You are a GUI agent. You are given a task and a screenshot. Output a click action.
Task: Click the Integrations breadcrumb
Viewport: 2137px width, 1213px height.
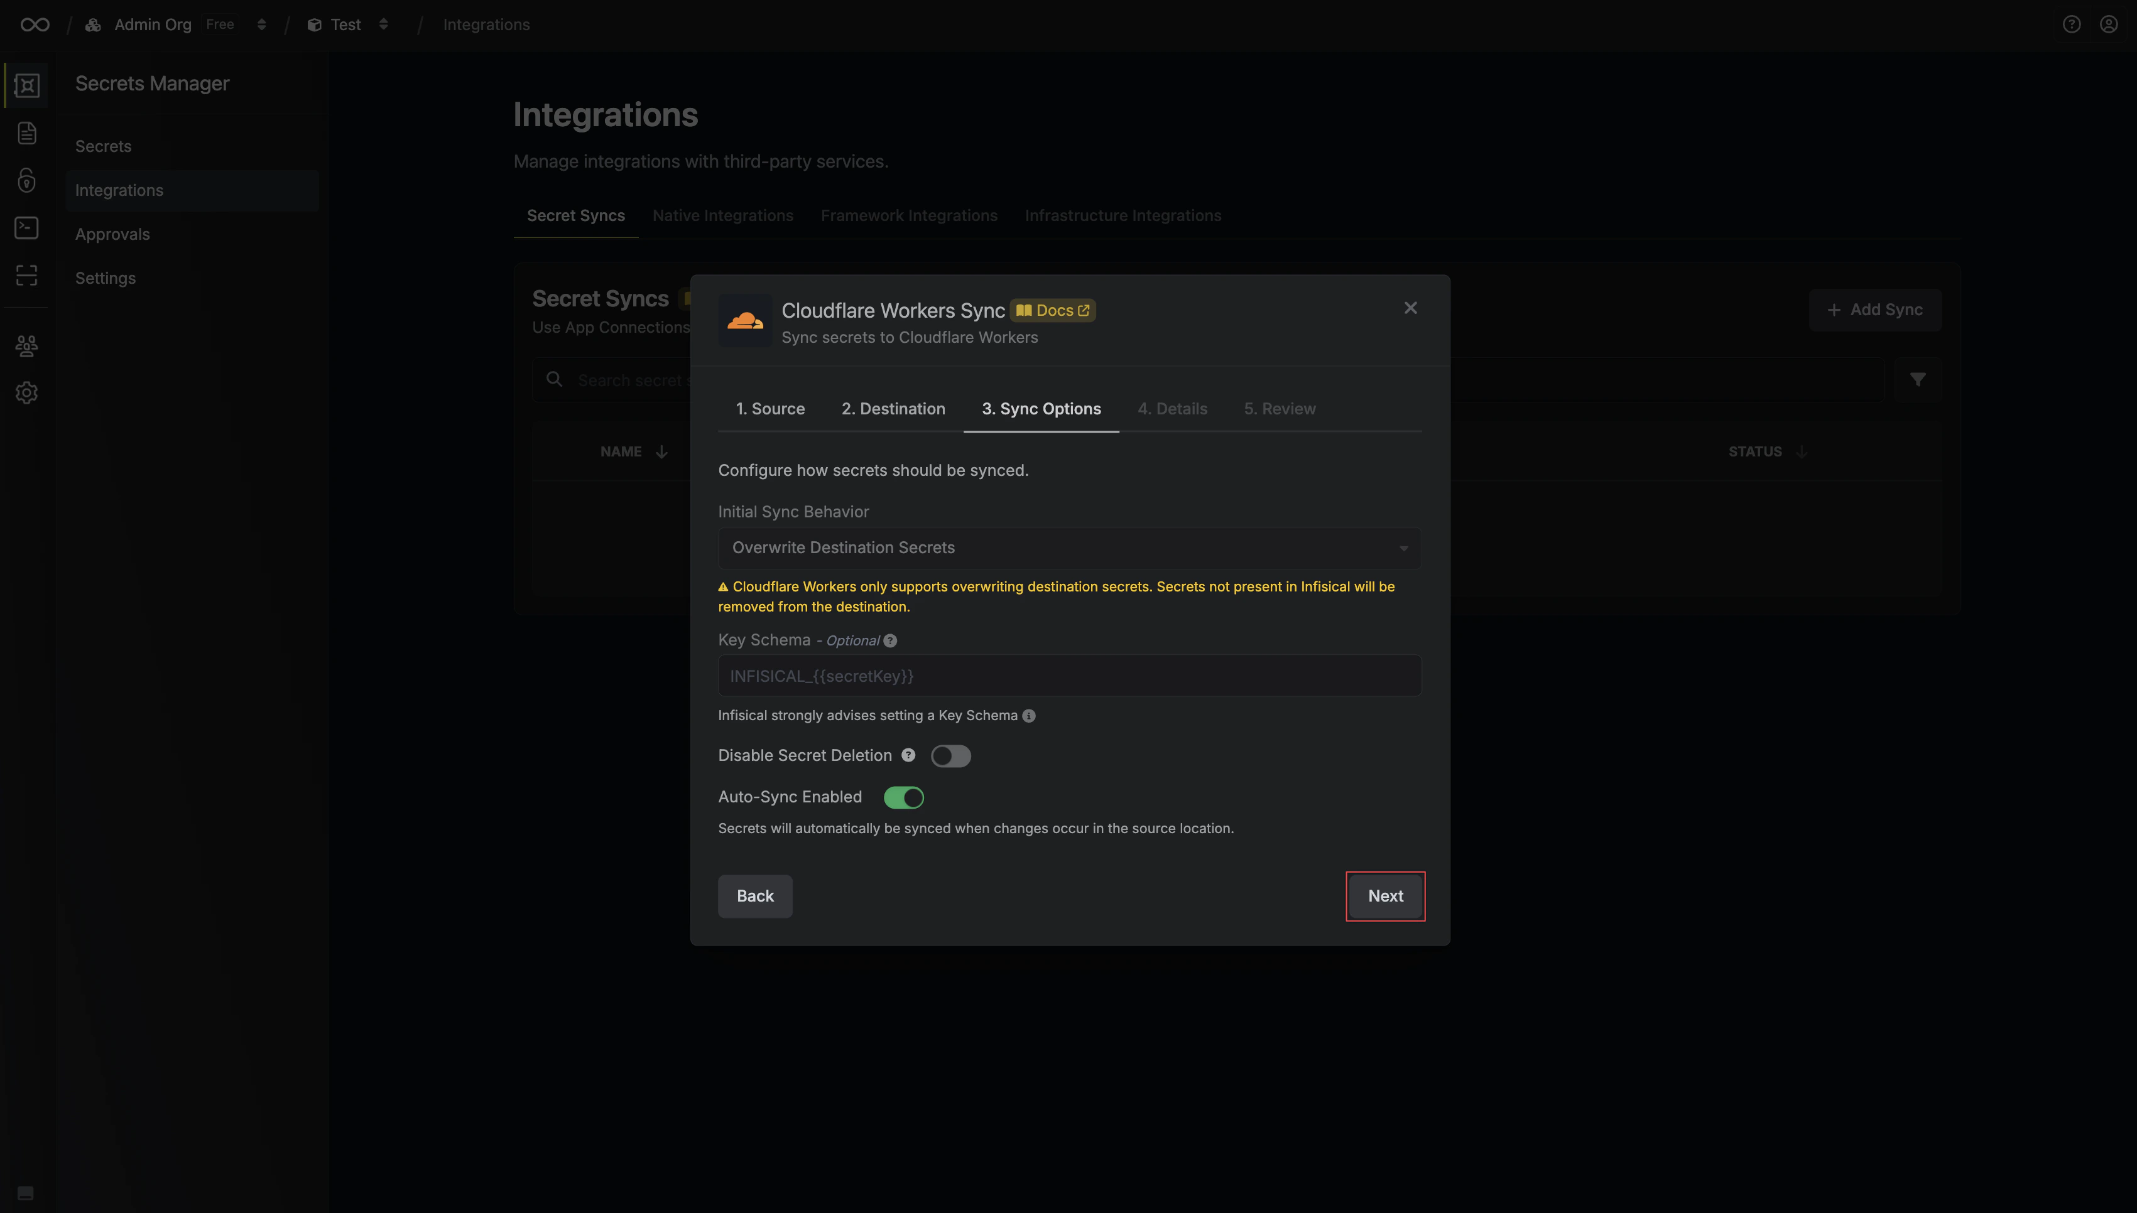pos(486,25)
